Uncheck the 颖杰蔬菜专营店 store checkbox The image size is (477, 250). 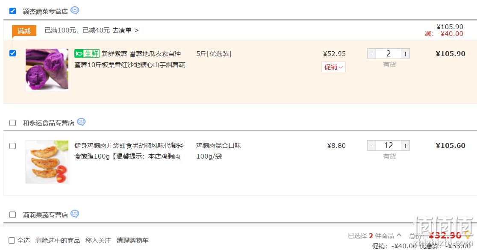tap(12, 11)
